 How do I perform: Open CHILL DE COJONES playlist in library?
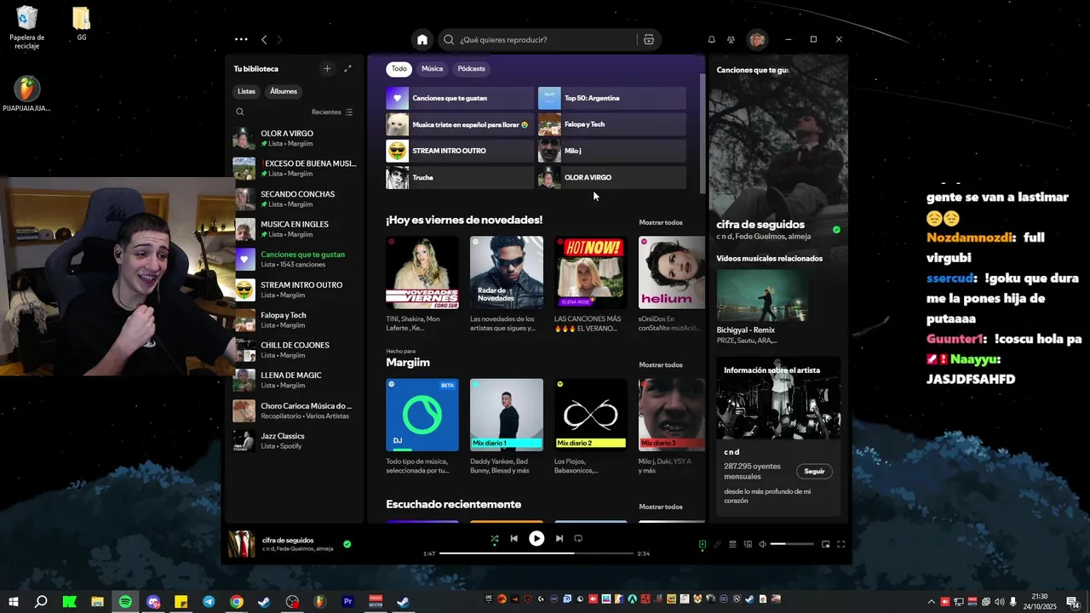tap(295, 350)
